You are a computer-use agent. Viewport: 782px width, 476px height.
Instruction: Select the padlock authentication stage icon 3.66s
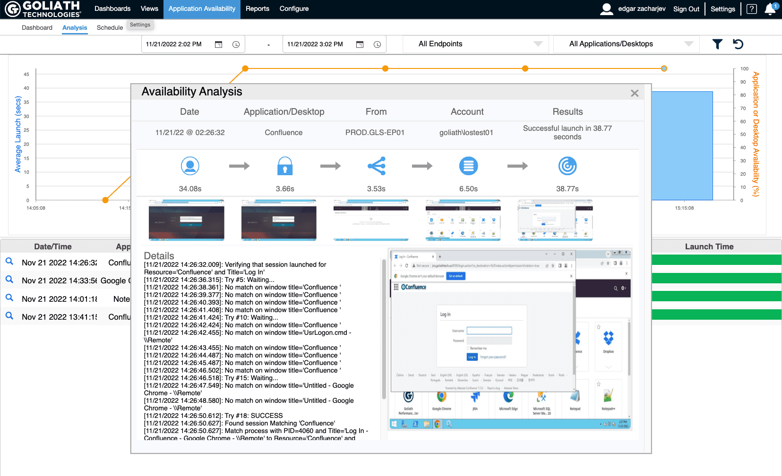[285, 166]
